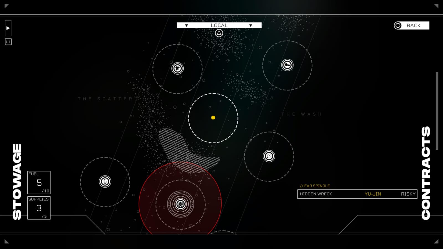Expand the side panel with the play arrow
The width and height of the screenshot is (443, 249).
[8, 28]
